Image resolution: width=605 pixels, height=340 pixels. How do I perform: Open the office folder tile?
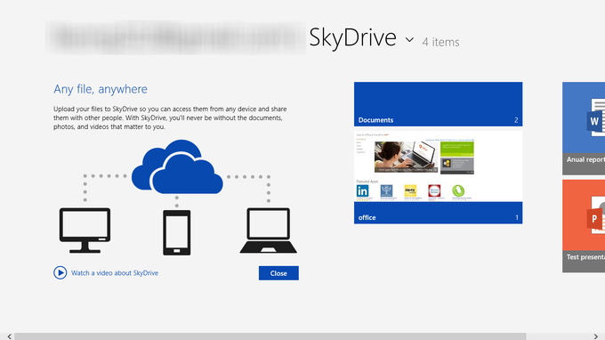439,177
